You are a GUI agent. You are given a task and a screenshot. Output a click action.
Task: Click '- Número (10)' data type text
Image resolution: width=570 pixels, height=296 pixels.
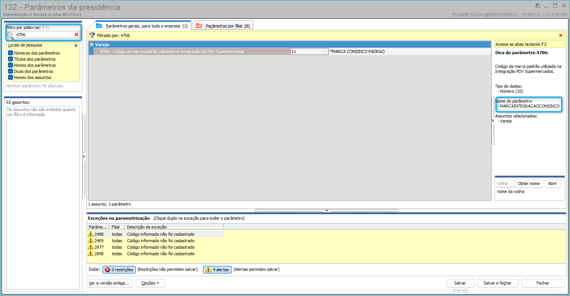point(510,91)
